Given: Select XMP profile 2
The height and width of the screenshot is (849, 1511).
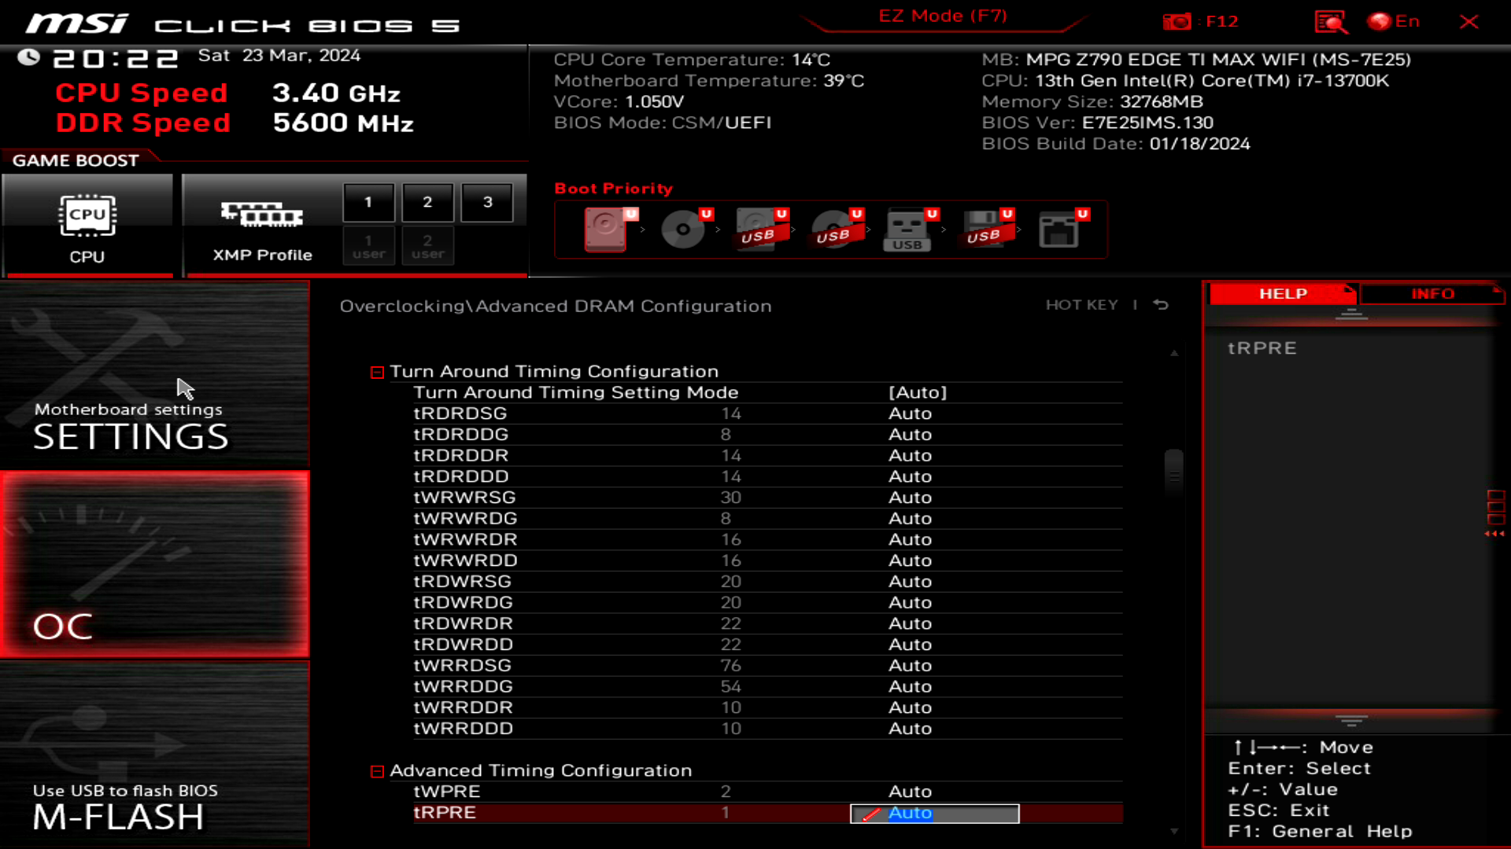Looking at the screenshot, I should point(427,202).
